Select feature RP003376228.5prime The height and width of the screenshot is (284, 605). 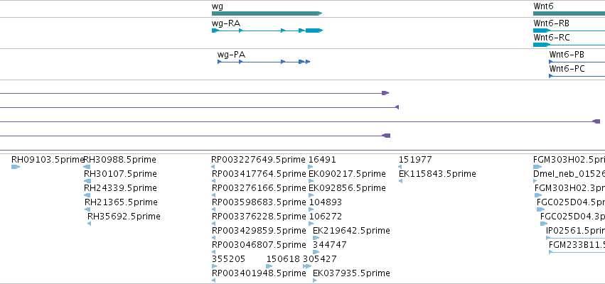pos(213,224)
